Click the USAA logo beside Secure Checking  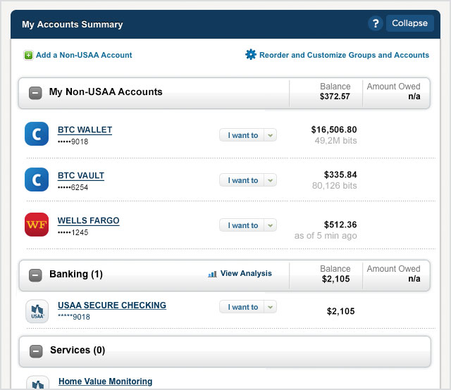pyautogui.click(x=37, y=311)
